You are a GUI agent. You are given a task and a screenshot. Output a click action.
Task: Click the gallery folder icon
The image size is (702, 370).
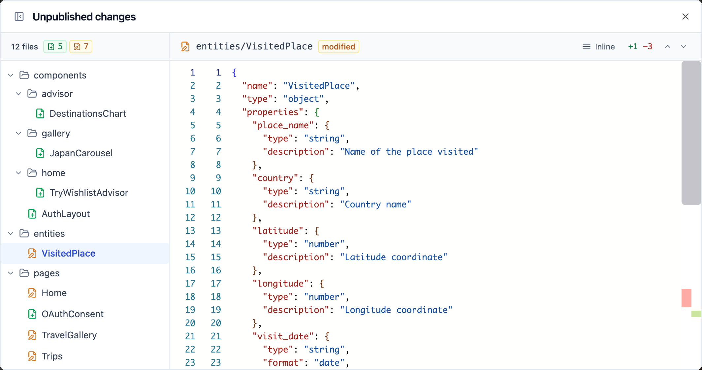(x=32, y=133)
